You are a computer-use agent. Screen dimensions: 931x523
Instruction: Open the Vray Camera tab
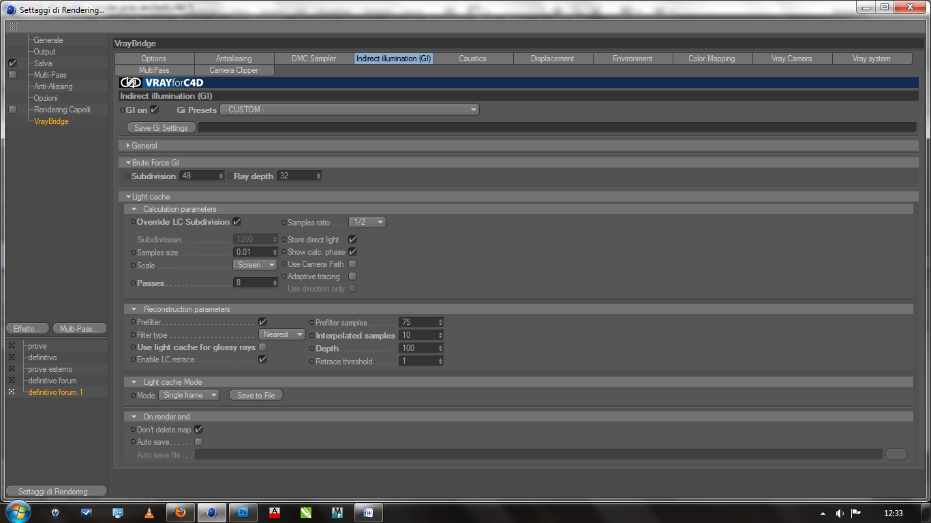(x=792, y=59)
